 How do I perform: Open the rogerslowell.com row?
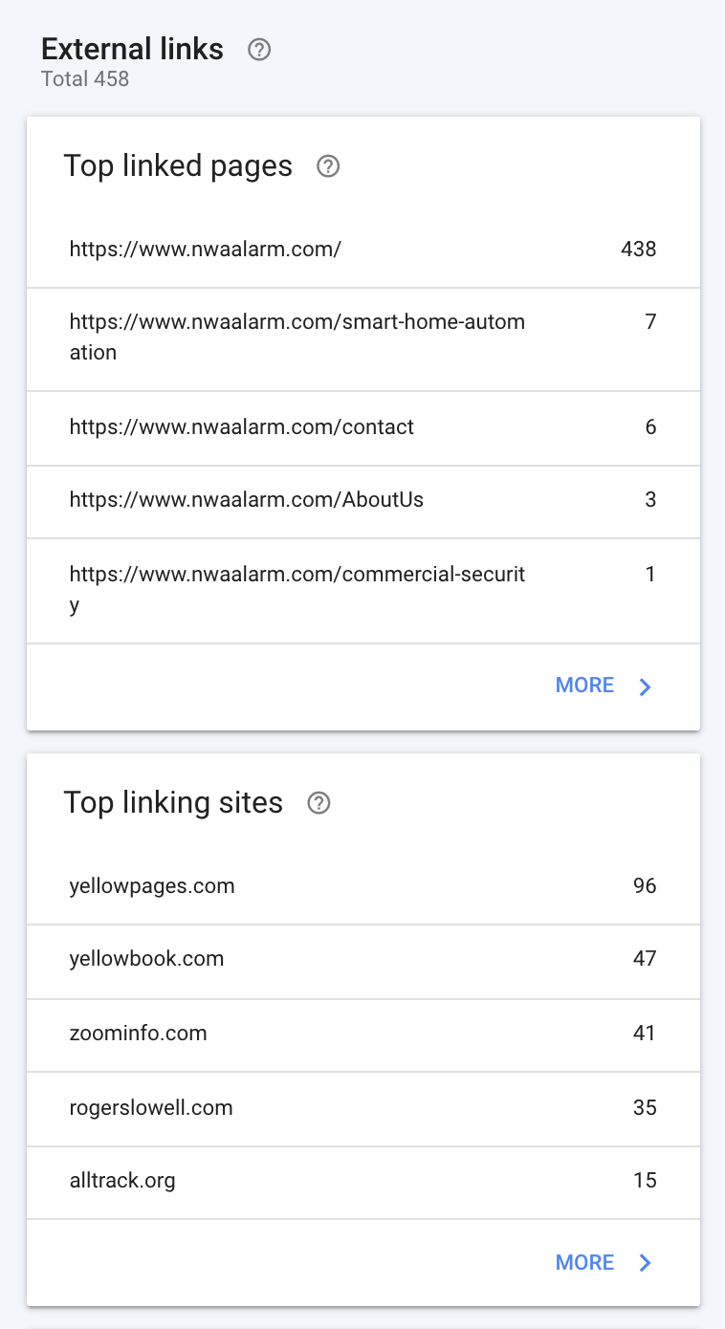(151, 1107)
